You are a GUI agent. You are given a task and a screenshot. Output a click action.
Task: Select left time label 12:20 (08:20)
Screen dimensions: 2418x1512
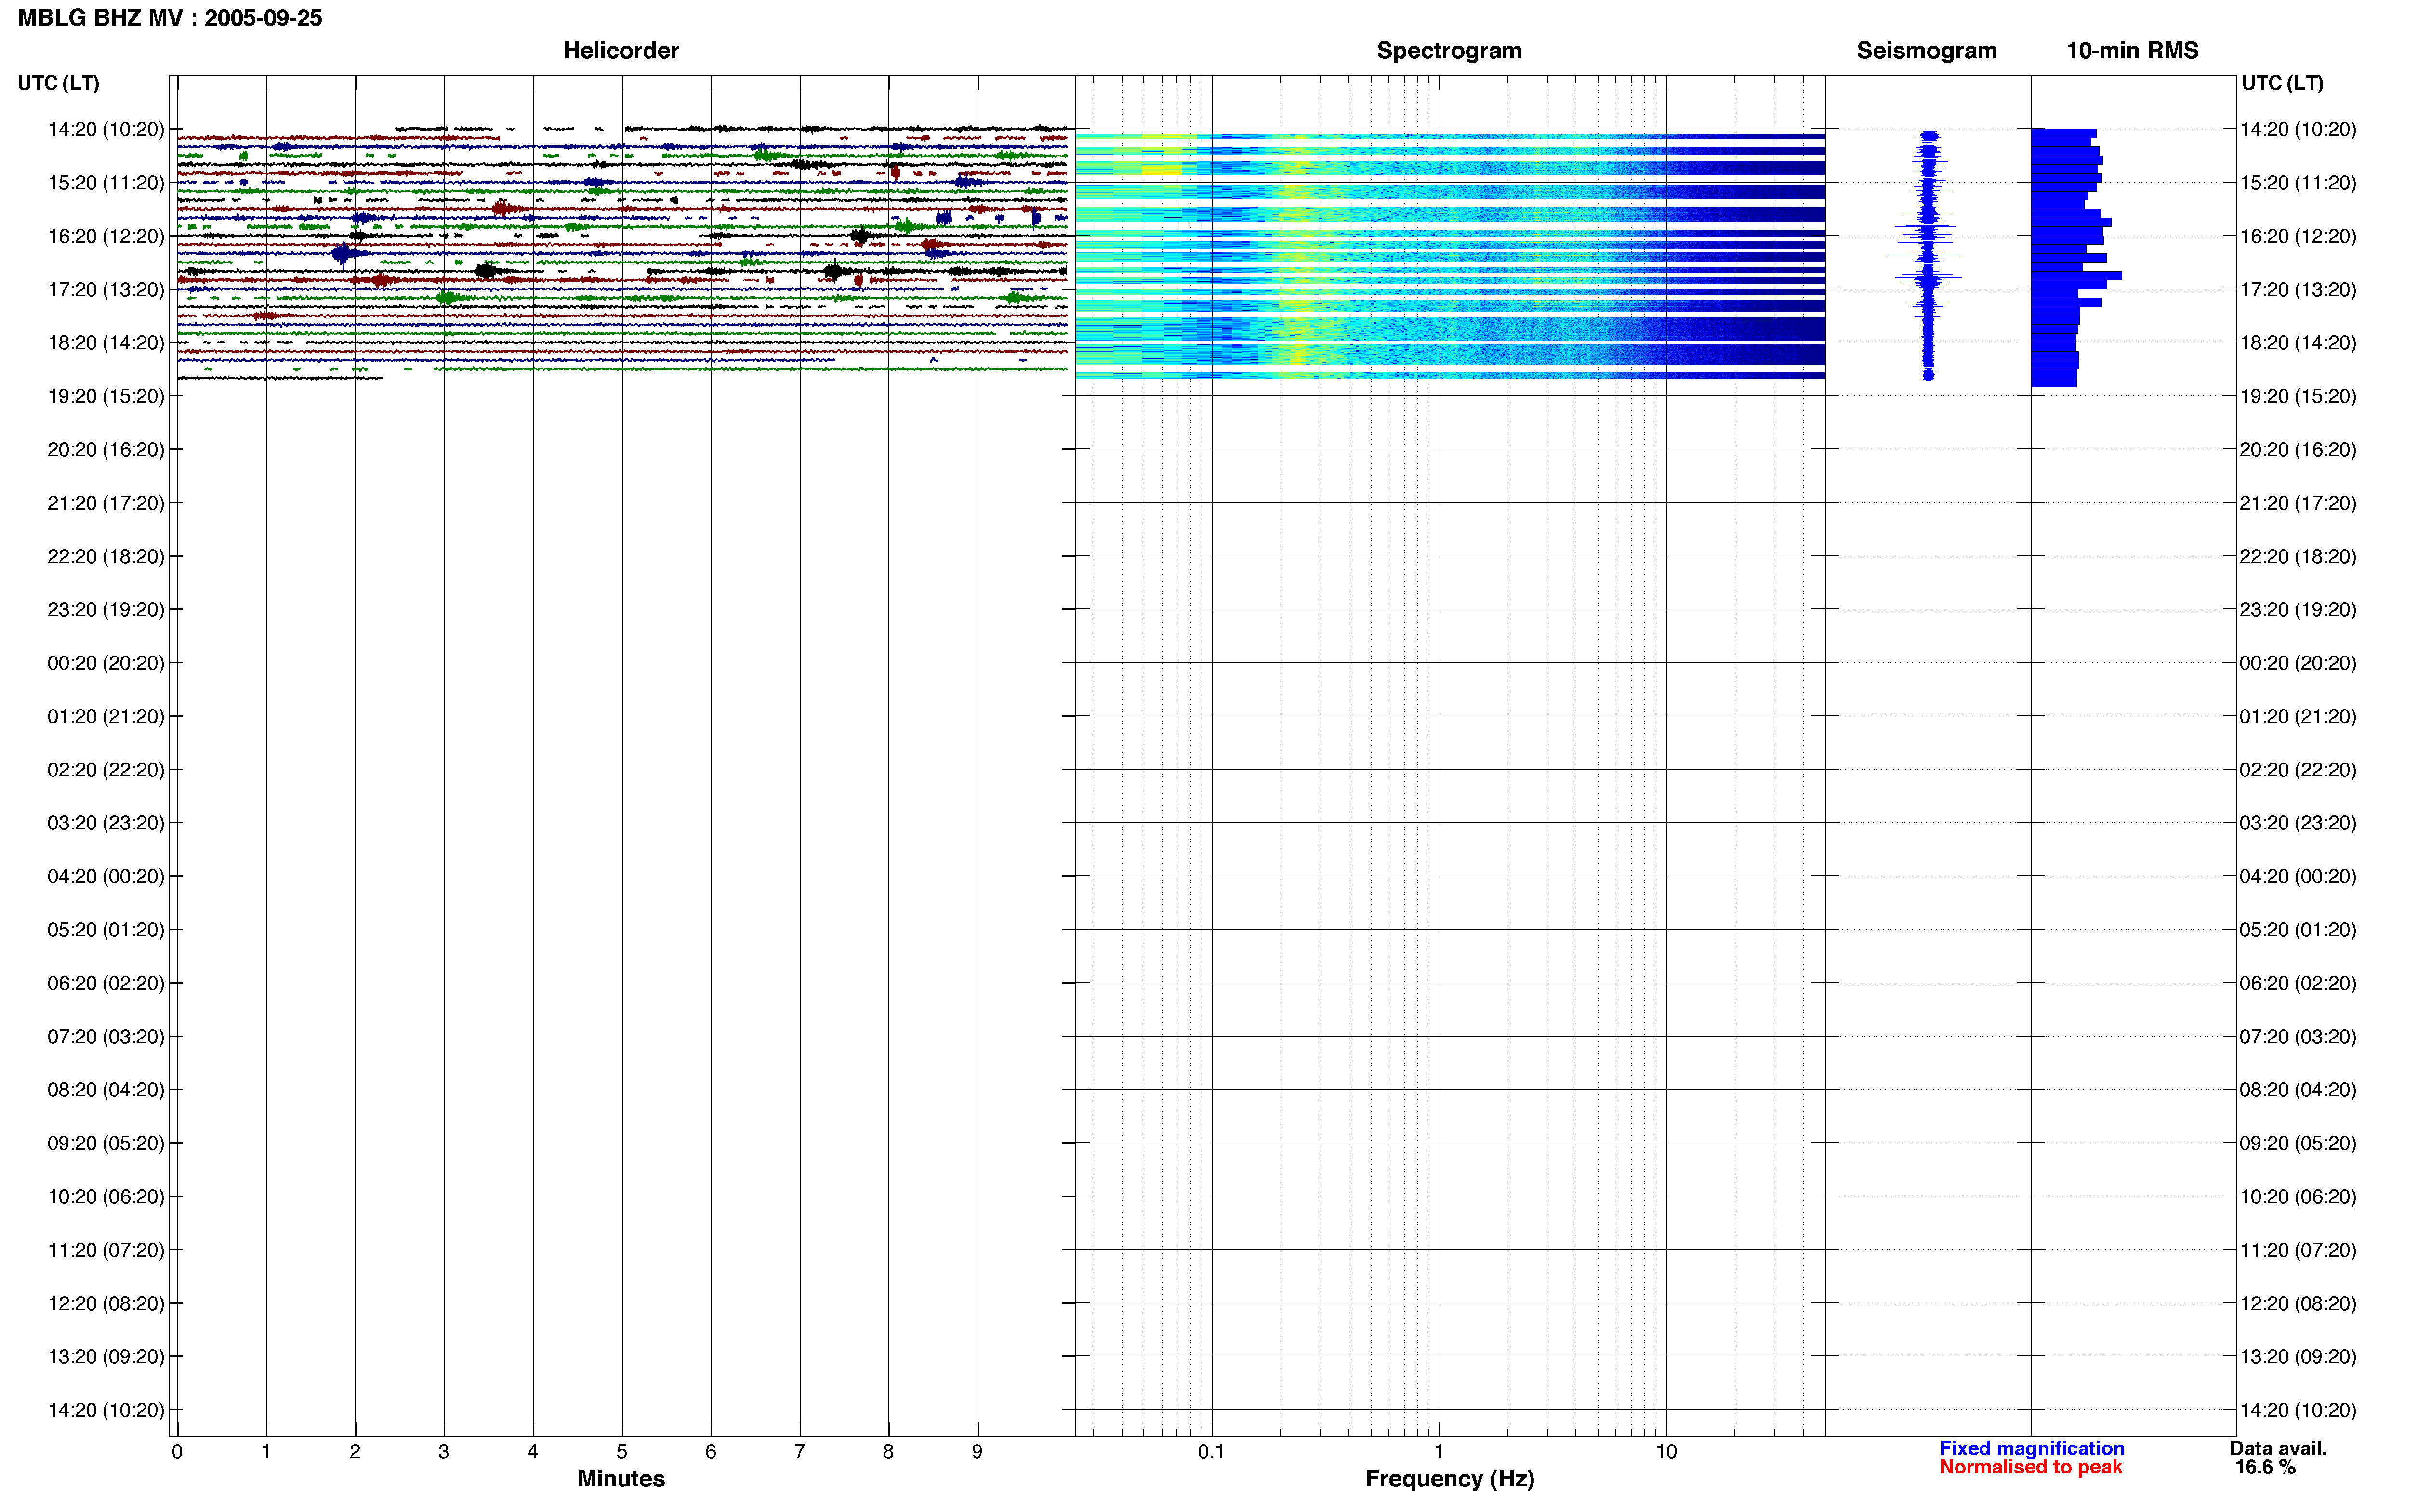pos(106,1303)
